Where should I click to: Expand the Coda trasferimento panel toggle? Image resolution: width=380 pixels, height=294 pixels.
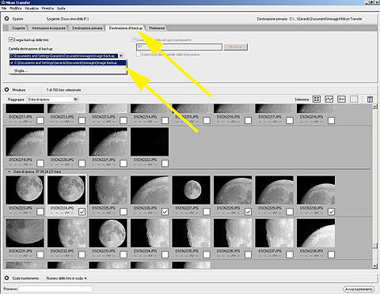[x=7, y=278]
